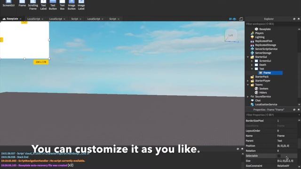Close the Baseplate tab
Image resolution: width=301 pixels, height=169 pixels.
click(21, 19)
